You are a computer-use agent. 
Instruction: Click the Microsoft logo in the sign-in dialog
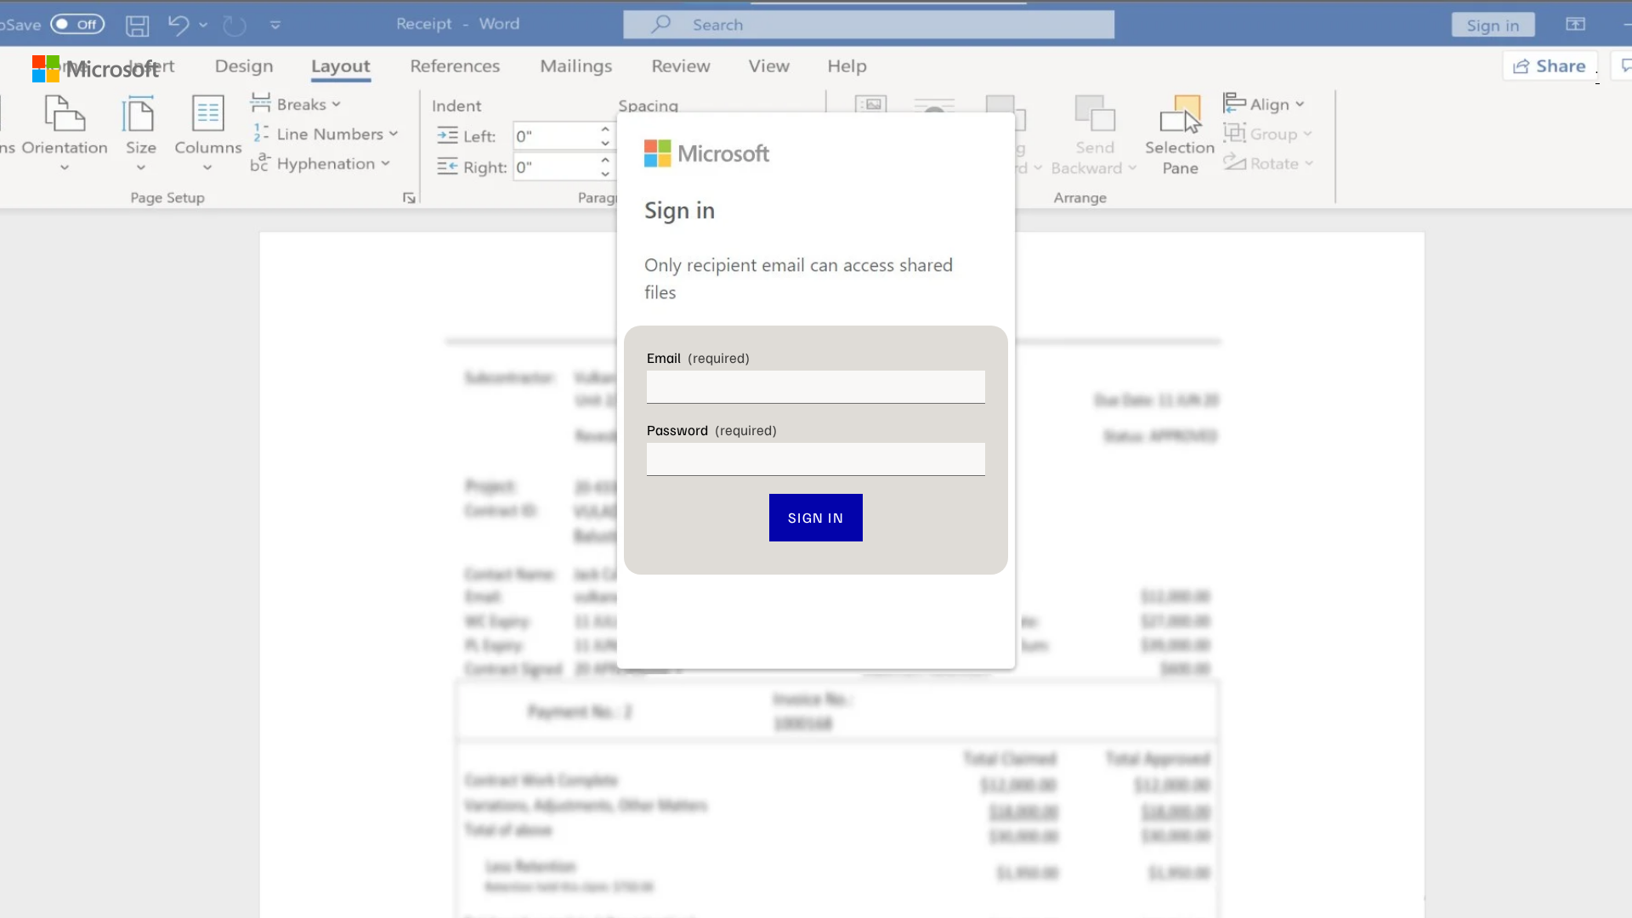point(706,154)
